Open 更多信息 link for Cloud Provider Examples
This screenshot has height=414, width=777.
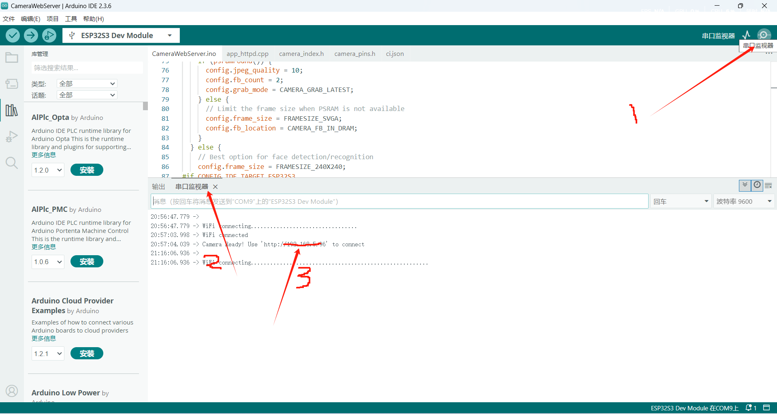pos(44,339)
